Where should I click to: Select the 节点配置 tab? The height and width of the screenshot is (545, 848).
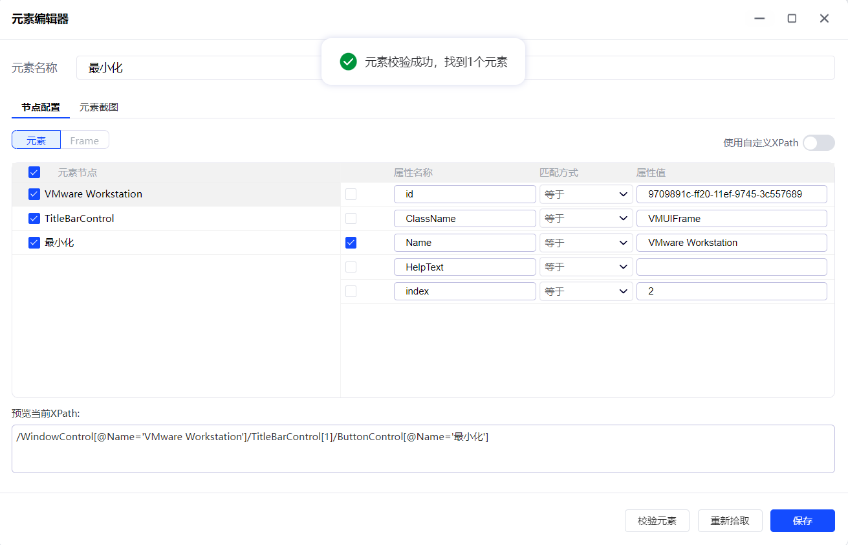(x=41, y=107)
